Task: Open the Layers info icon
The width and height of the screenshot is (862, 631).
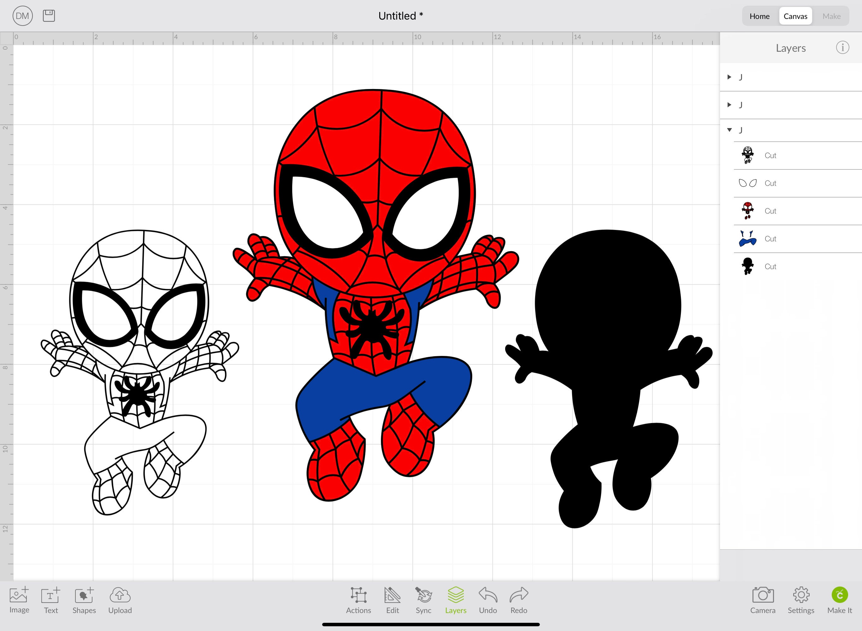Action: pos(842,47)
